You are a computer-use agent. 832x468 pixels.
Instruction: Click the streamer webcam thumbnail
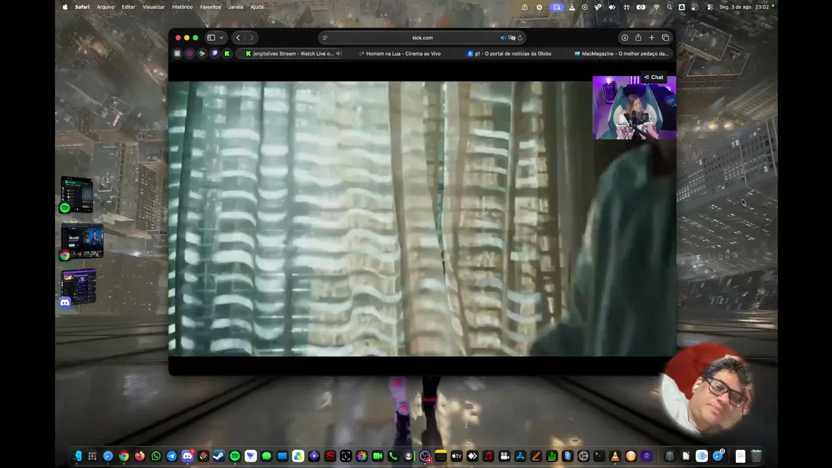634,108
